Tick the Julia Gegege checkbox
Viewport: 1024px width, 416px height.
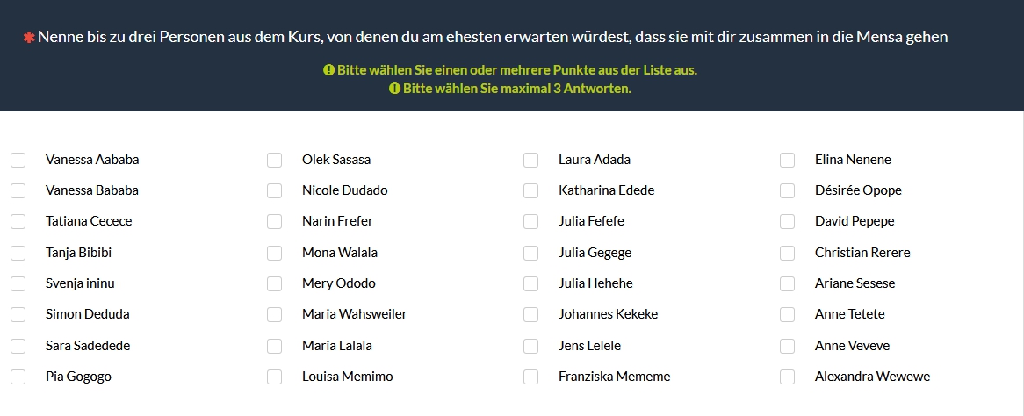(530, 253)
